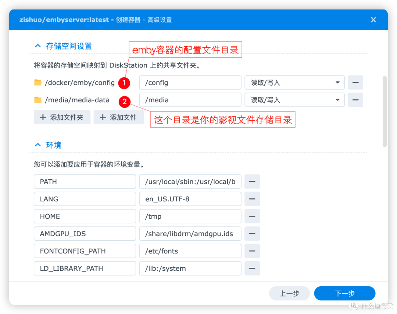Remove the PATH environment variable
Screen dimensions: 397x314
point(252,181)
